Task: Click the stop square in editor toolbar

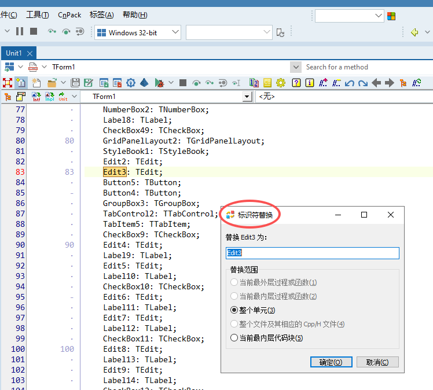Action: [x=183, y=83]
